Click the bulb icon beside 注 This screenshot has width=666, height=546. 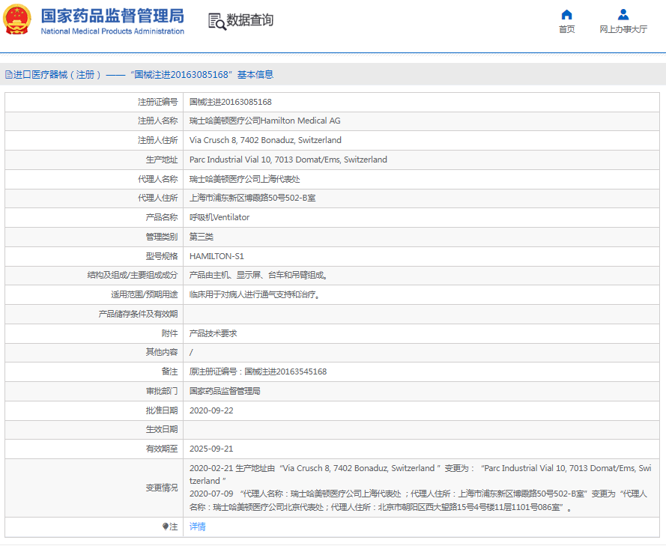pos(166,527)
